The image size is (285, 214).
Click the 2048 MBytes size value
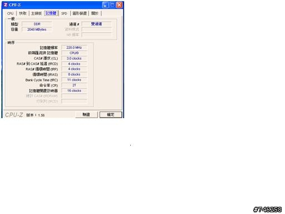[37, 30]
